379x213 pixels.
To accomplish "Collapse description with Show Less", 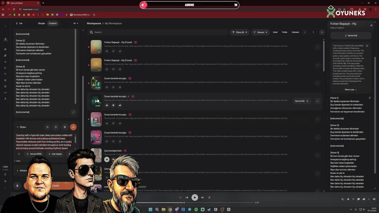I will click(x=351, y=90).
